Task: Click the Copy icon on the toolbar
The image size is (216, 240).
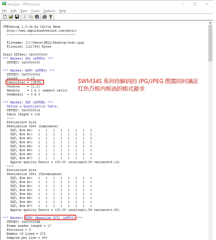Action: pyautogui.click(x=31, y=17)
